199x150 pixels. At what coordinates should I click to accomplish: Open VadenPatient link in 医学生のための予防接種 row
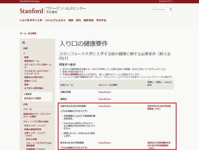105,143
